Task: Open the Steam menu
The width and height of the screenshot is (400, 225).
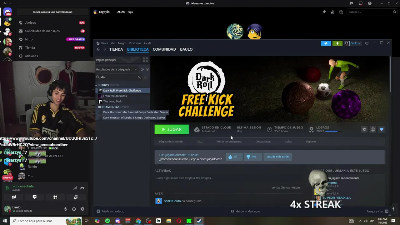Action: tap(102, 43)
